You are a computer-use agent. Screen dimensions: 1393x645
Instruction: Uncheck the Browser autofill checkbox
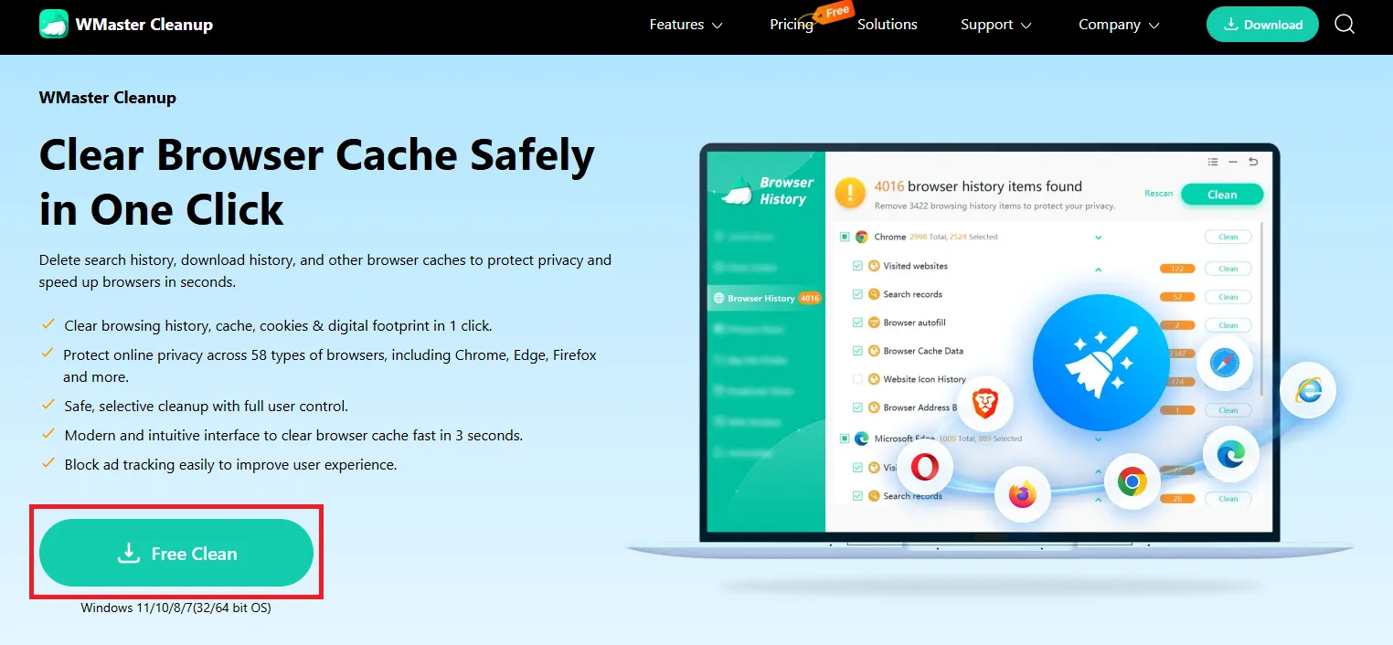pos(857,322)
